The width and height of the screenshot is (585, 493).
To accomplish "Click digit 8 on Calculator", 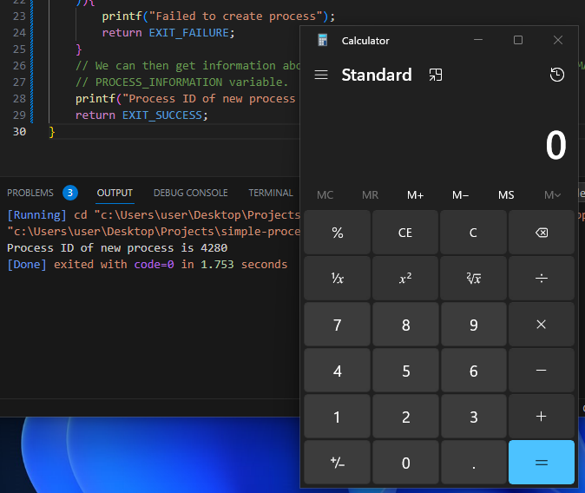I will pos(405,325).
